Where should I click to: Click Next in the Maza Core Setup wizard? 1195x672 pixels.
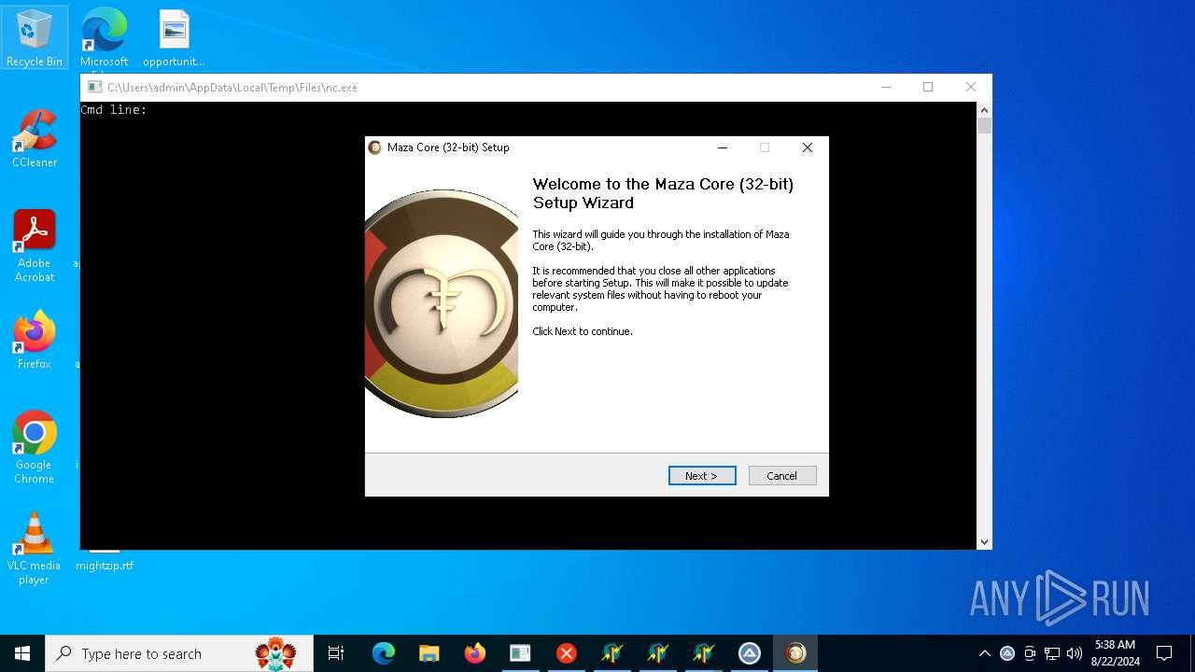point(702,476)
